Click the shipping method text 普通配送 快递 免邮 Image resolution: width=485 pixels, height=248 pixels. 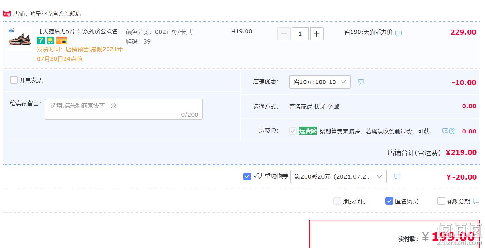[x=314, y=107]
